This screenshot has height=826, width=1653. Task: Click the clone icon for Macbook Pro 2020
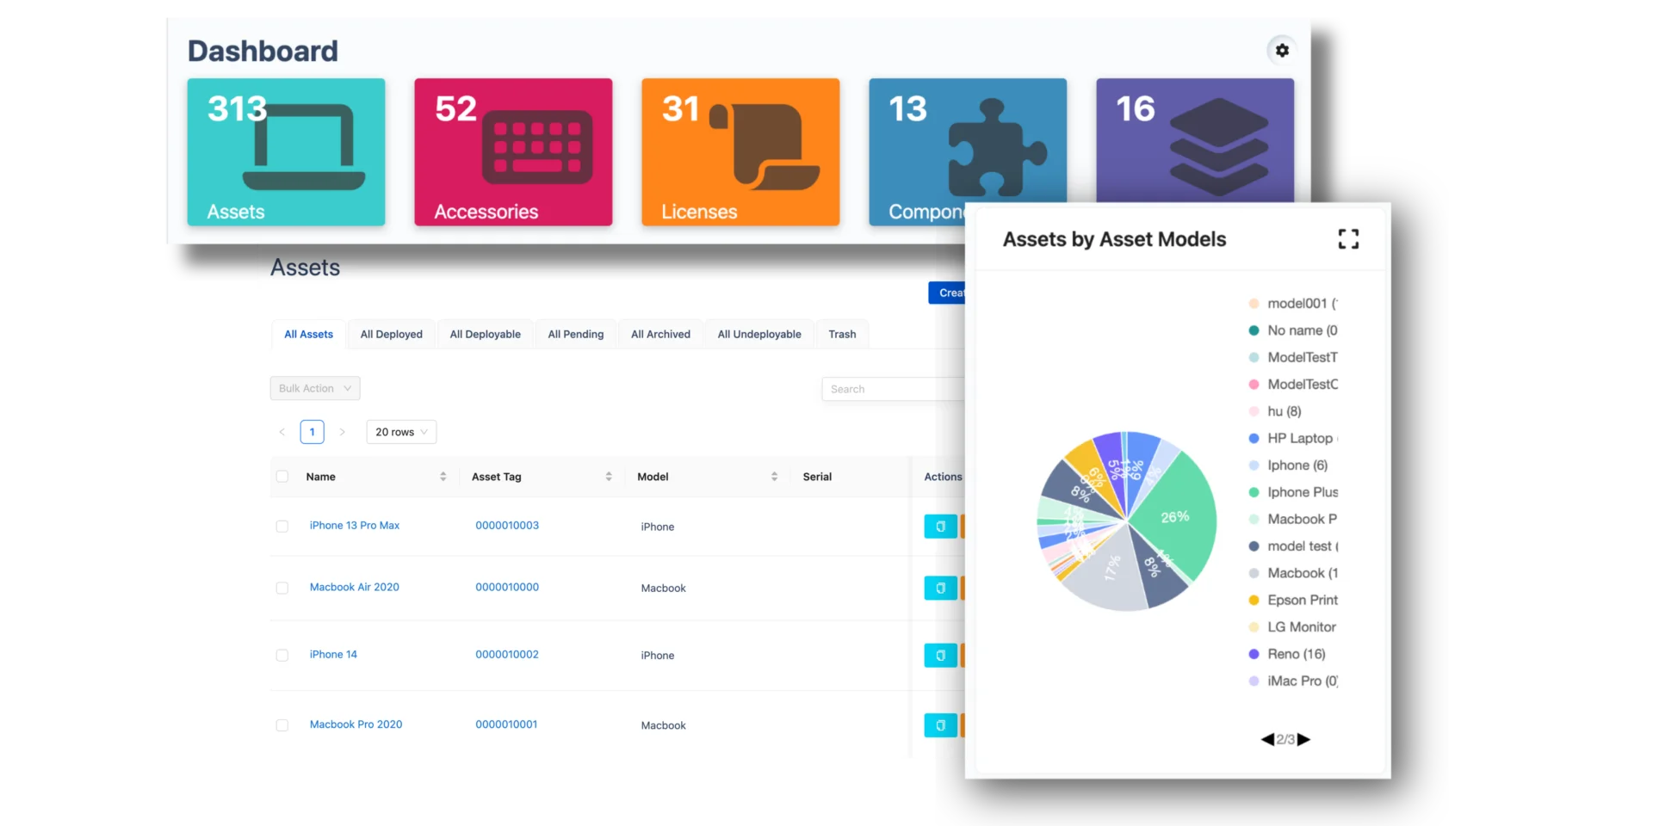point(940,725)
